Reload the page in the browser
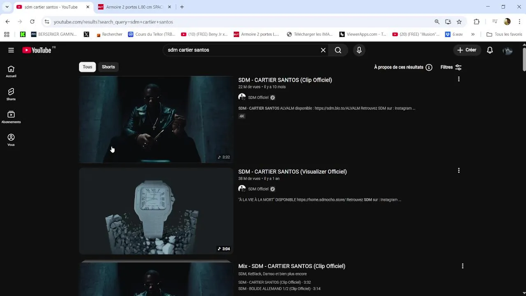526x296 pixels. tap(32, 22)
